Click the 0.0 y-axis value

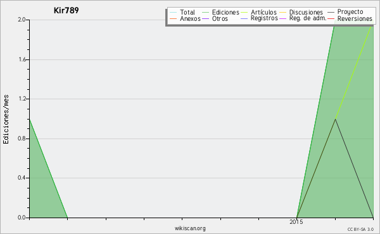coord(22,218)
